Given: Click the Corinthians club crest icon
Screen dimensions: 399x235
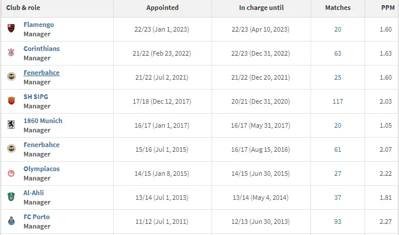Looking at the screenshot, I should (11, 53).
